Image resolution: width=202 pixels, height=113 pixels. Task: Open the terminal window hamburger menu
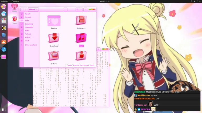[98, 49]
